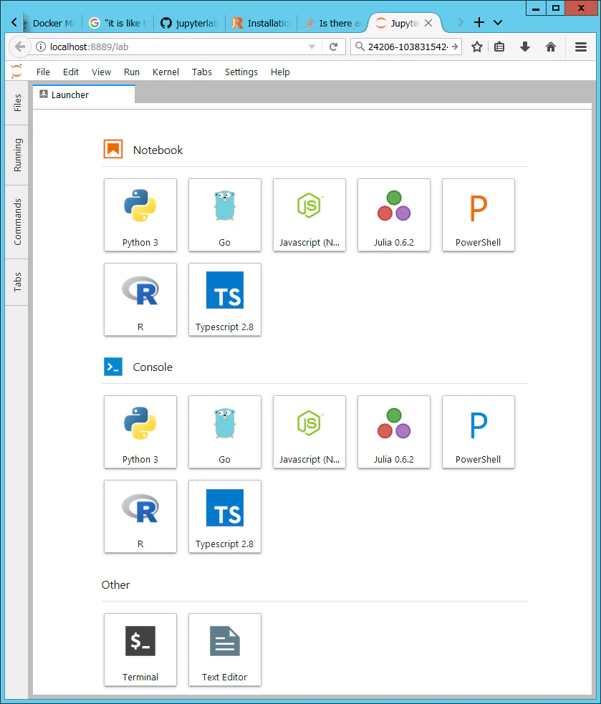Image resolution: width=601 pixels, height=704 pixels.
Task: Create an R notebook
Action: [140, 299]
